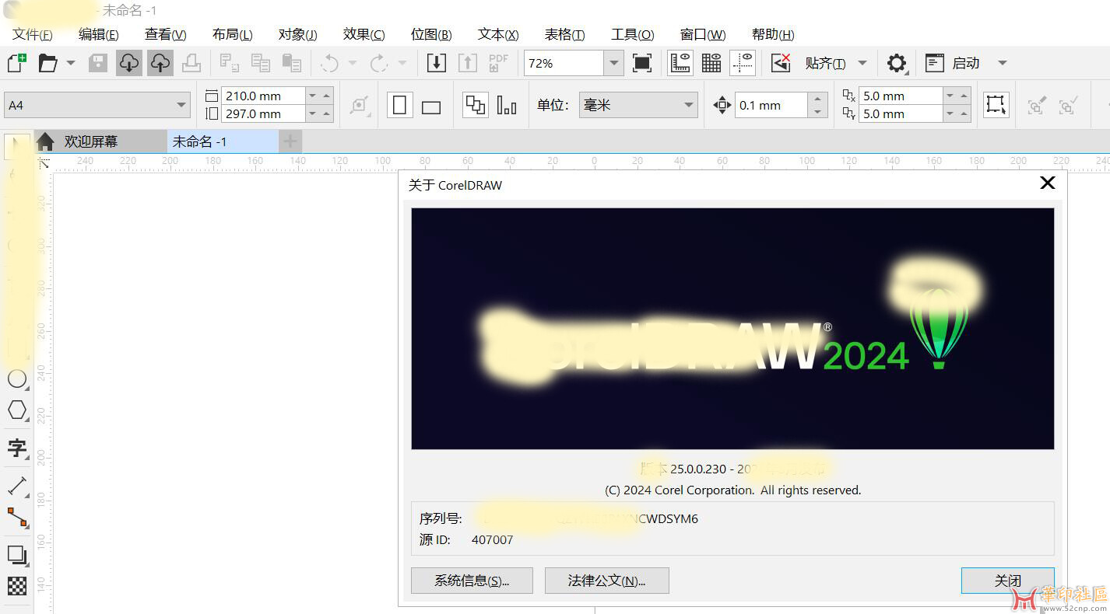Click the Copy icon in the toolbar
The image size is (1110, 614).
tap(261, 63)
